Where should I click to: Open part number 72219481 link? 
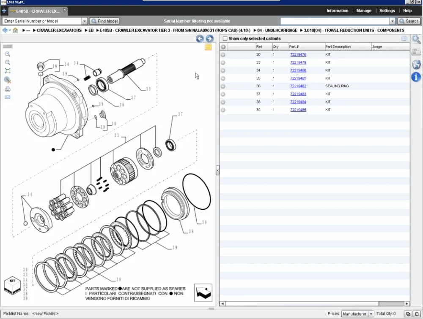298,78
